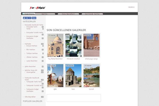
Task: Click the ığdır caption link
Action: 55,89
